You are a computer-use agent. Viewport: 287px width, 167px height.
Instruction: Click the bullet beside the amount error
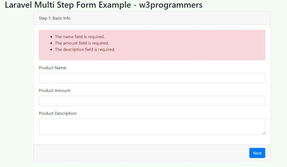[x=51, y=43]
